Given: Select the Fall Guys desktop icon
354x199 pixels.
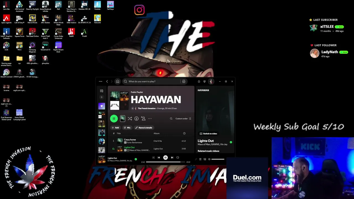Looking at the screenshot, I should (x=110, y=6).
